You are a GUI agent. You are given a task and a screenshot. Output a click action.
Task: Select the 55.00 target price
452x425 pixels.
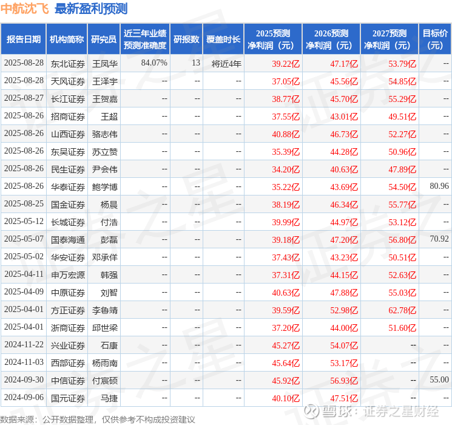pos(439,379)
